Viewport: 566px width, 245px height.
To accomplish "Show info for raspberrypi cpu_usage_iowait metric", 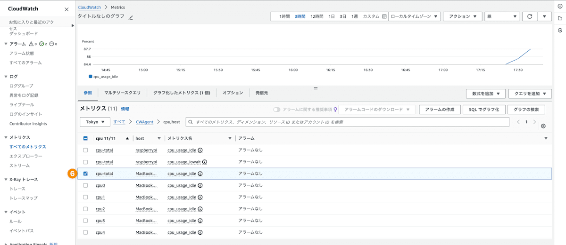I will tap(205, 162).
